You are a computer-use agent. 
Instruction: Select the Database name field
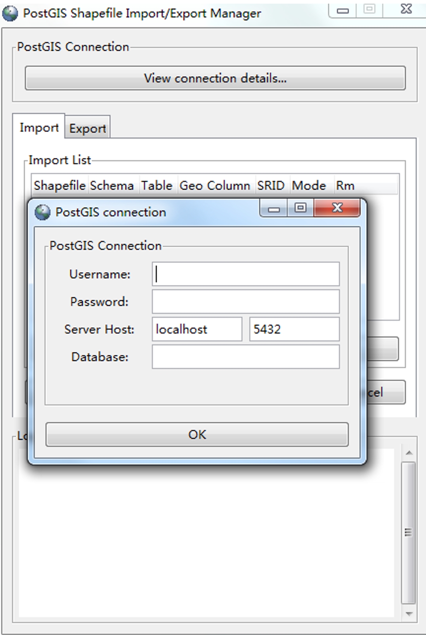point(246,357)
